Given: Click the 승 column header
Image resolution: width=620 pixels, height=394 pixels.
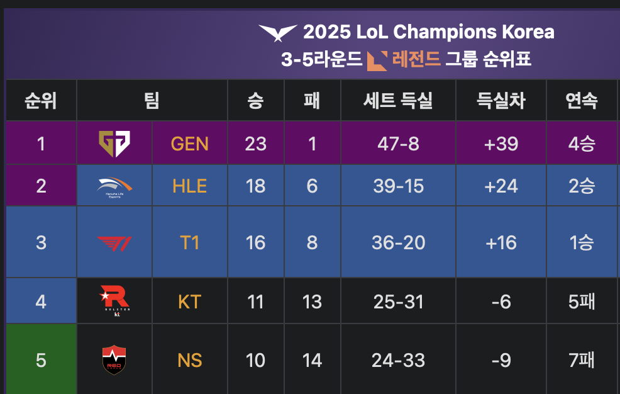Looking at the screenshot, I should [255, 101].
